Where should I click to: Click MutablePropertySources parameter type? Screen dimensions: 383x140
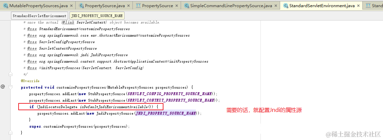point(131,87)
